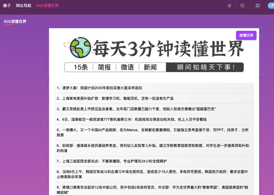Click news item 2 about 上海家电家居补贴
Viewport: 274px width, 195px height.
pyautogui.click(x=154, y=98)
